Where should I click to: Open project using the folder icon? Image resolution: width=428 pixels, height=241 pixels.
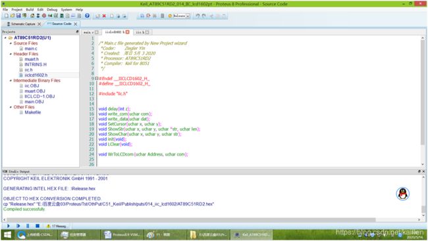tap(13, 16)
